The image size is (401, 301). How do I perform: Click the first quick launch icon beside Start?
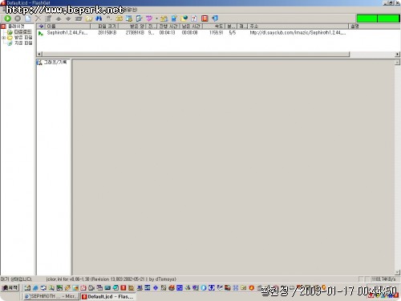(27, 288)
